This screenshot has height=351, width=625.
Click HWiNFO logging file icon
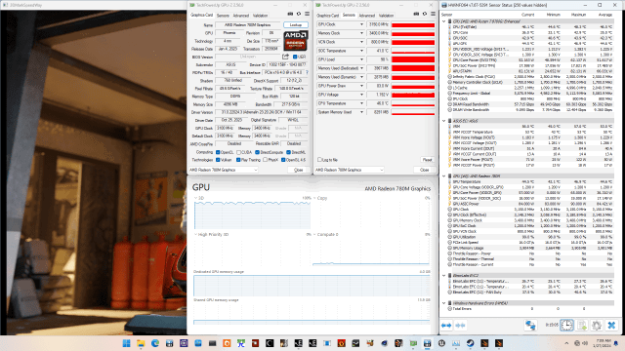(x=582, y=325)
